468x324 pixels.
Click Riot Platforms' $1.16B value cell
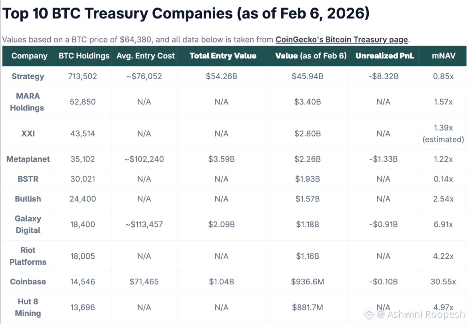(308, 256)
